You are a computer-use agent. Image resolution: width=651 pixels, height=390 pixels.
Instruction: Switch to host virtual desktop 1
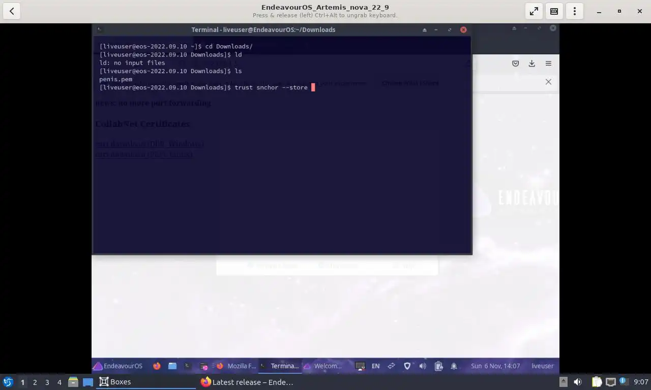(22, 382)
